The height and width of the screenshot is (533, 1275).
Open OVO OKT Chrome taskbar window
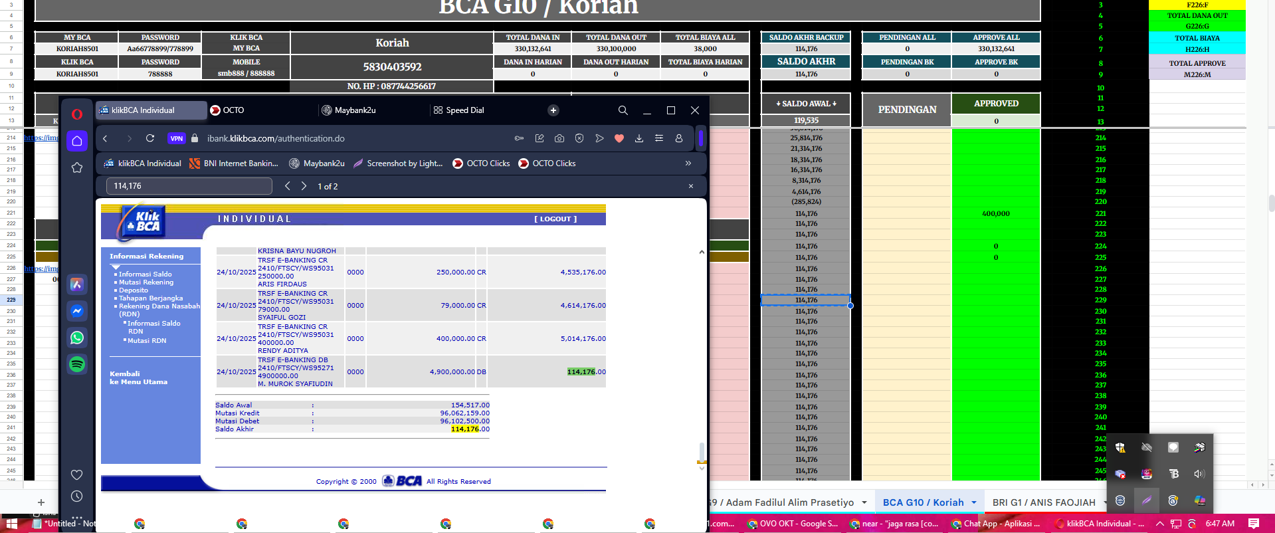point(793,524)
